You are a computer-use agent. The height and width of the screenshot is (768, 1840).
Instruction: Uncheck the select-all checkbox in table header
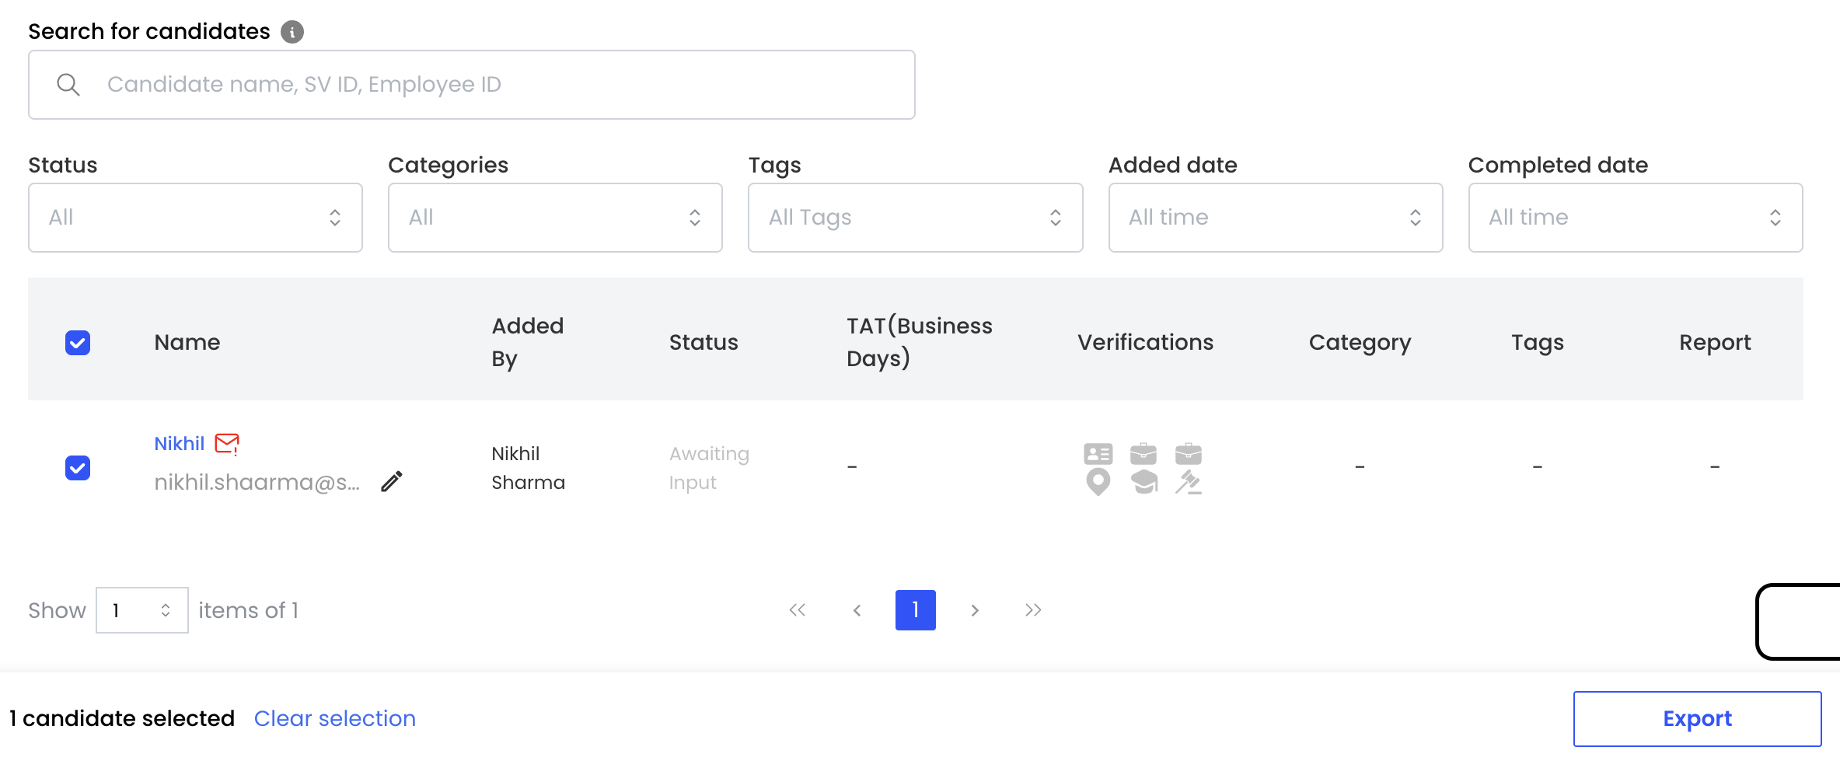tap(78, 343)
